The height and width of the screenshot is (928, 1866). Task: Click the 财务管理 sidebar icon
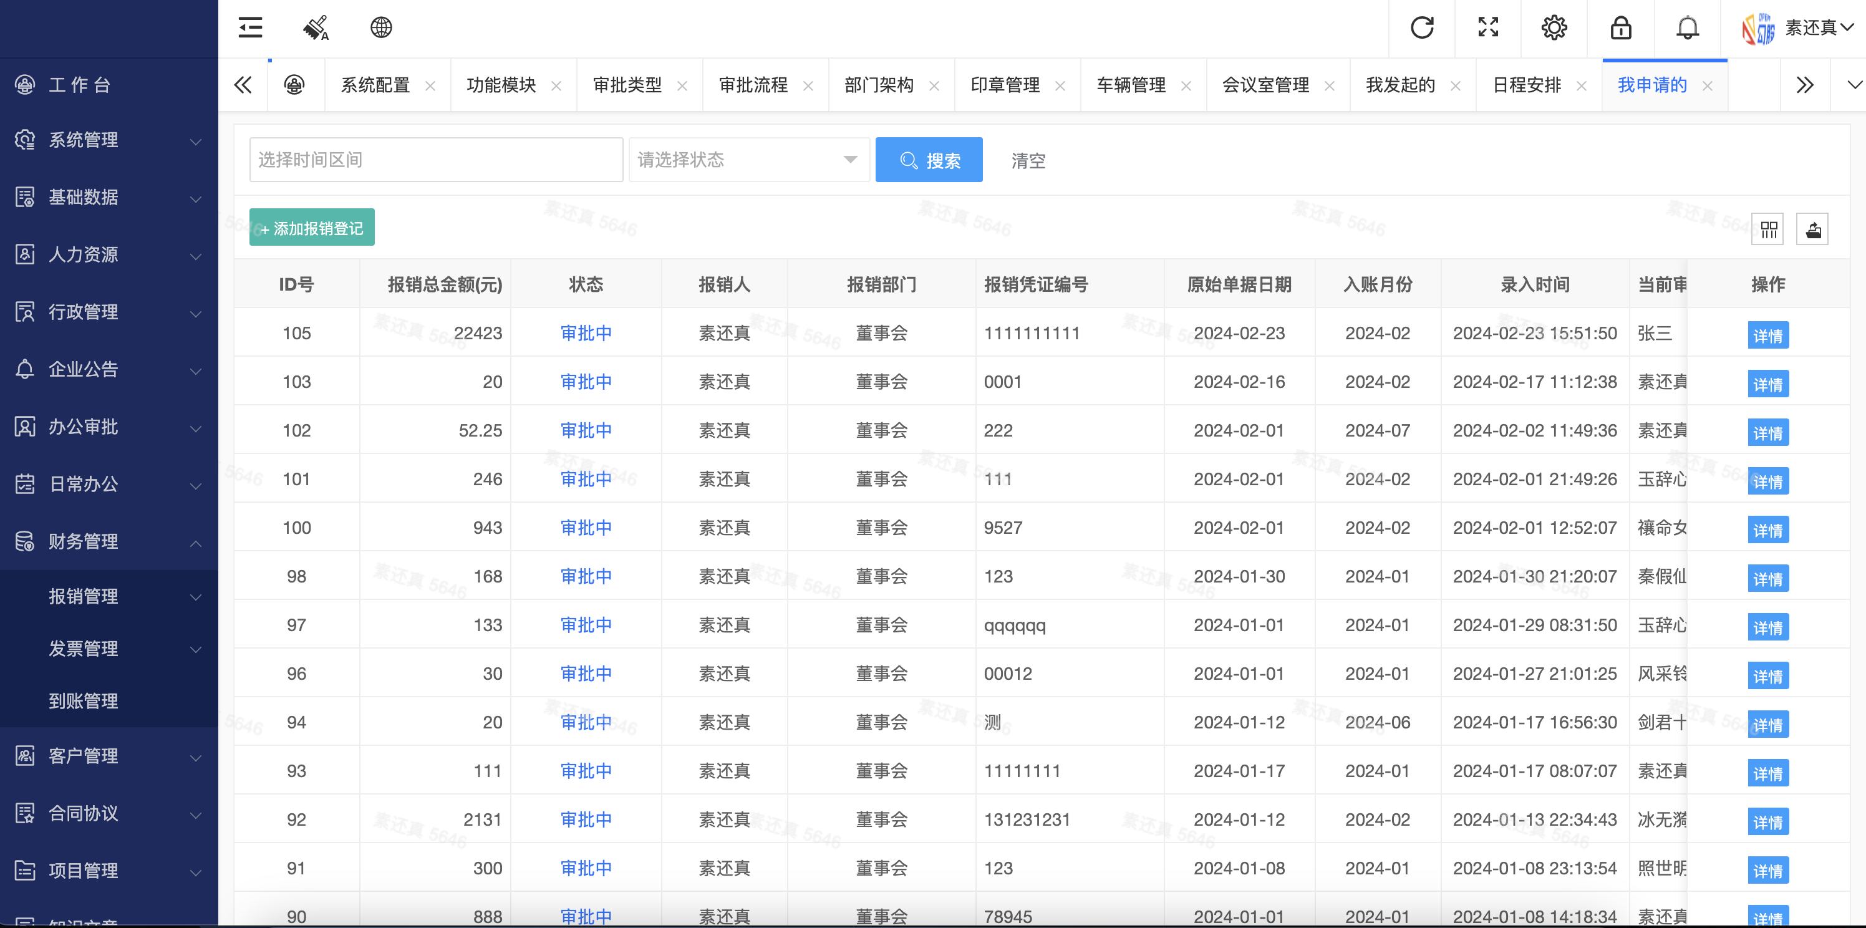[x=24, y=541]
